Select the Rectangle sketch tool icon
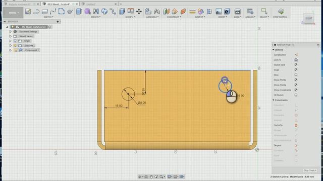The height and width of the screenshot is (181, 323). point(45,11)
